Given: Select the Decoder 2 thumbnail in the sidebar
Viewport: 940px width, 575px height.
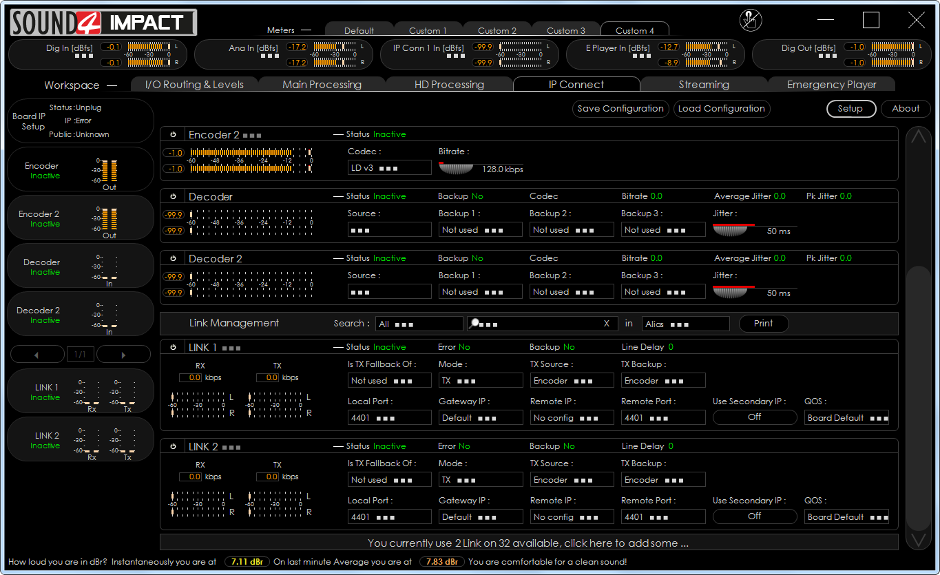Looking at the screenshot, I should (80, 314).
